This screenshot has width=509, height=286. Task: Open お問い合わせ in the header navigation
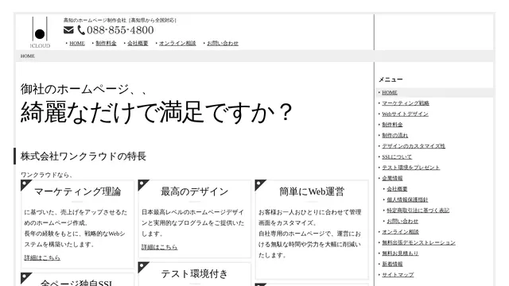tap(223, 44)
